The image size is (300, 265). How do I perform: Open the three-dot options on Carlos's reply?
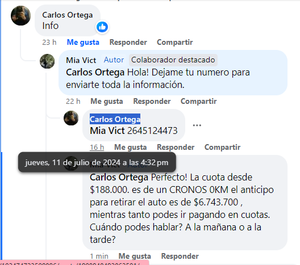pyautogui.click(x=197, y=125)
